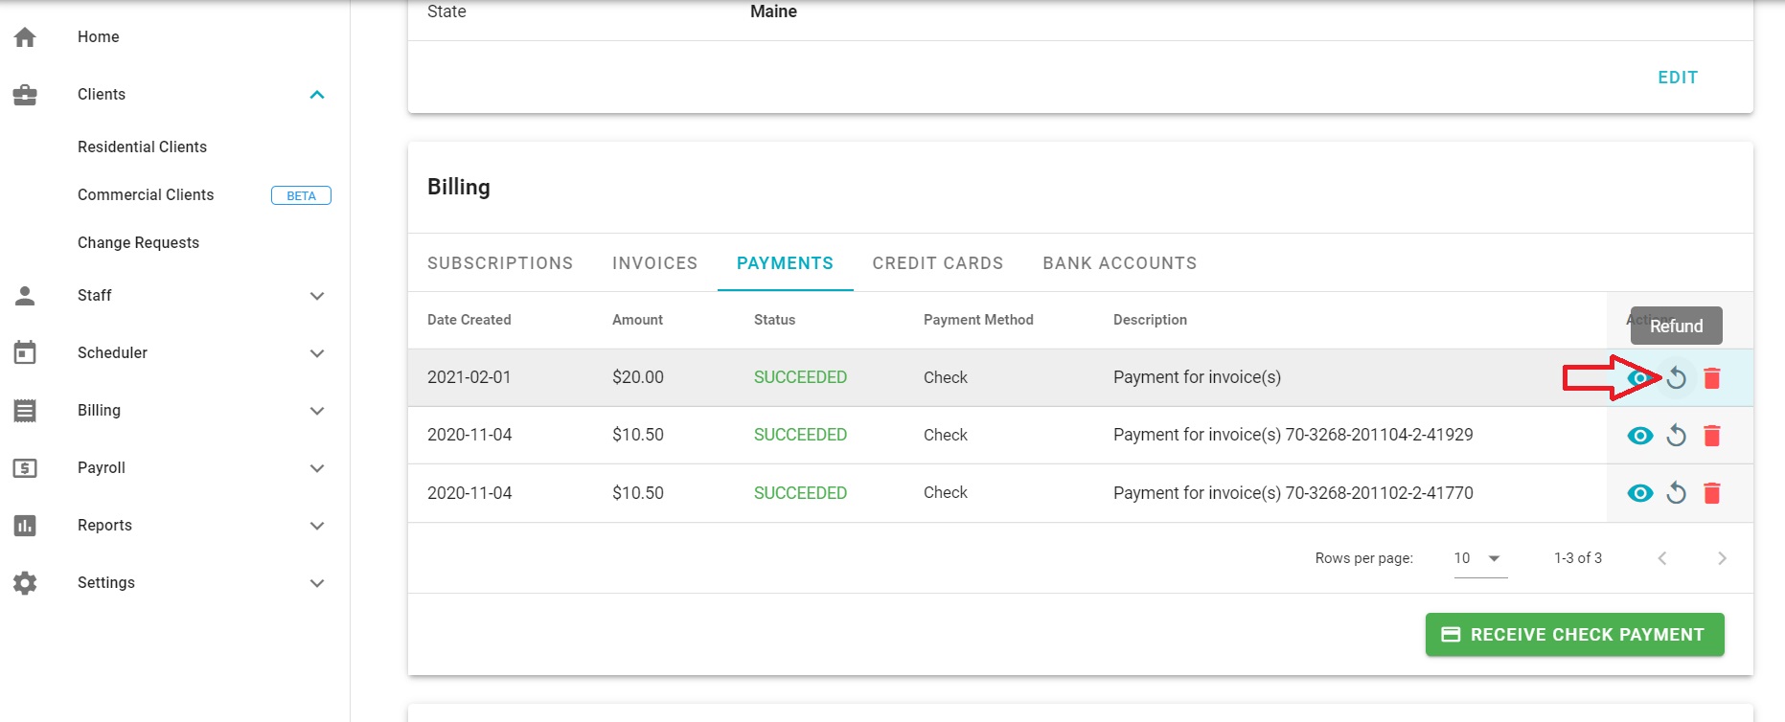Open the Rows per page dropdown
Viewport: 1785px width, 722px height.
[1479, 558]
